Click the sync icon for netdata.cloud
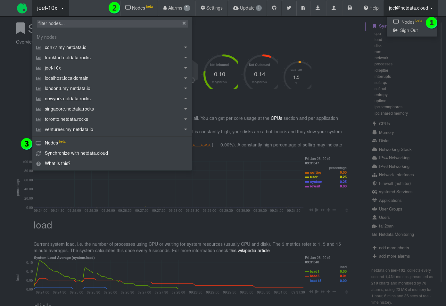The width and height of the screenshot is (446, 306). click(x=38, y=153)
